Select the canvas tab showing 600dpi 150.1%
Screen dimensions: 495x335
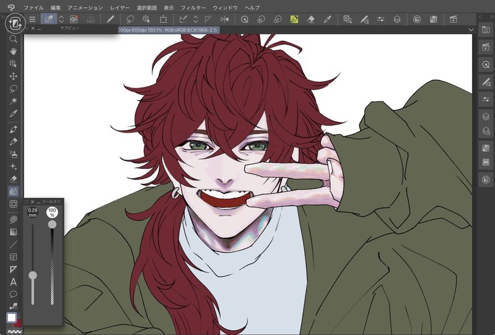[169, 30]
